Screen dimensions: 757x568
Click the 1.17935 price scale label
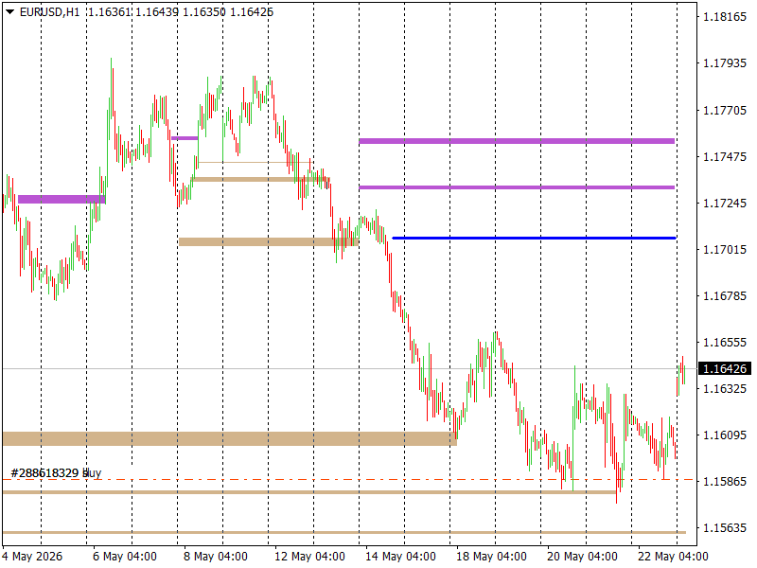pos(725,63)
